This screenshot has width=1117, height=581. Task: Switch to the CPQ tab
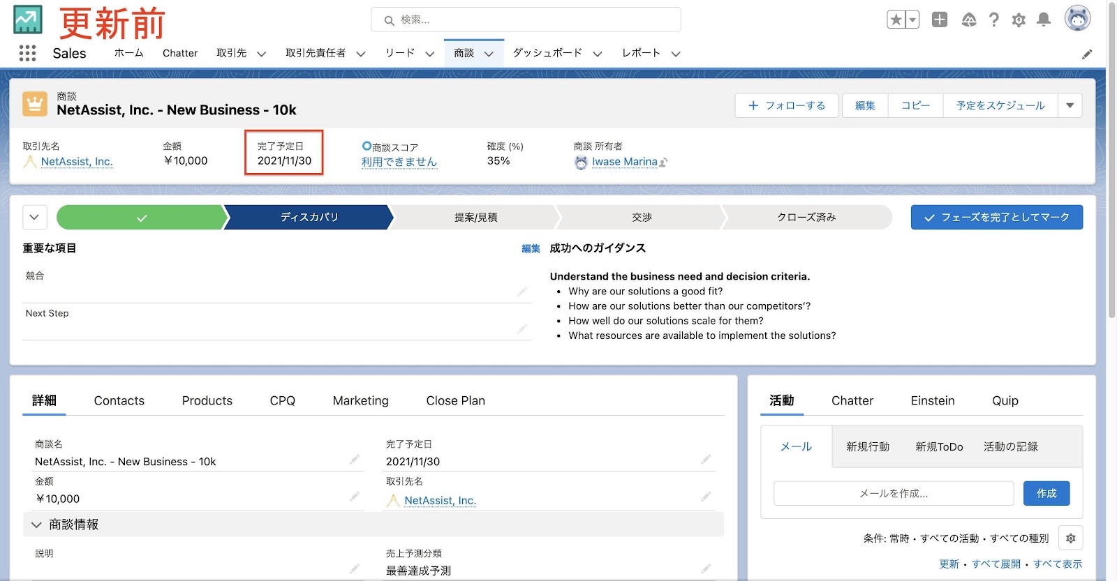[283, 400]
